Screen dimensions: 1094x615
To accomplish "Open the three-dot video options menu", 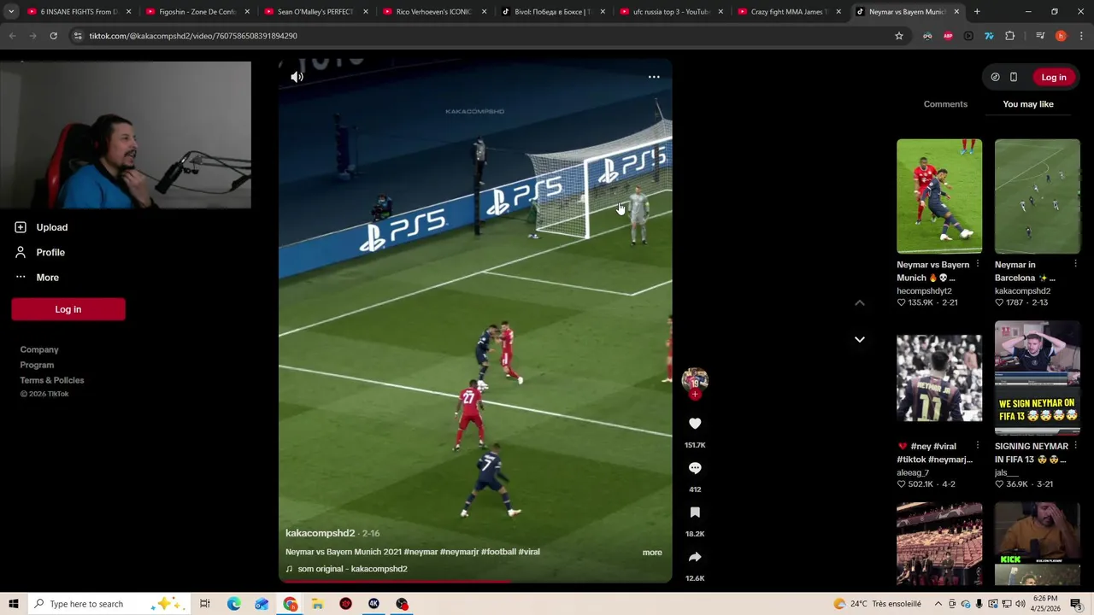I will 654,77.
